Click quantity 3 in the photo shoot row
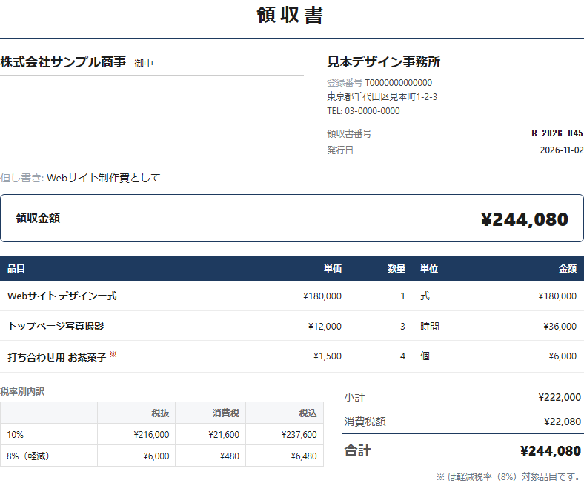Screen dimensions: 584x483 [x=402, y=326]
